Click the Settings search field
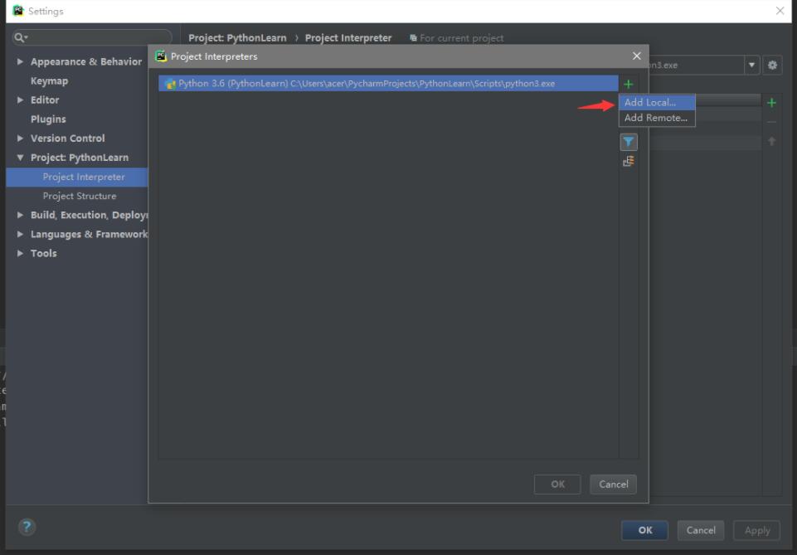The height and width of the screenshot is (555, 797). tap(92, 37)
